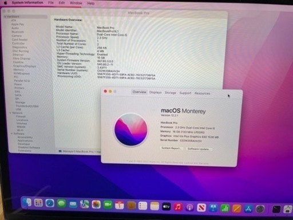Image resolution: width=293 pixels, height=220 pixels.
Task: Click the Serial Number value in Hardware Overview
Action: (108, 71)
